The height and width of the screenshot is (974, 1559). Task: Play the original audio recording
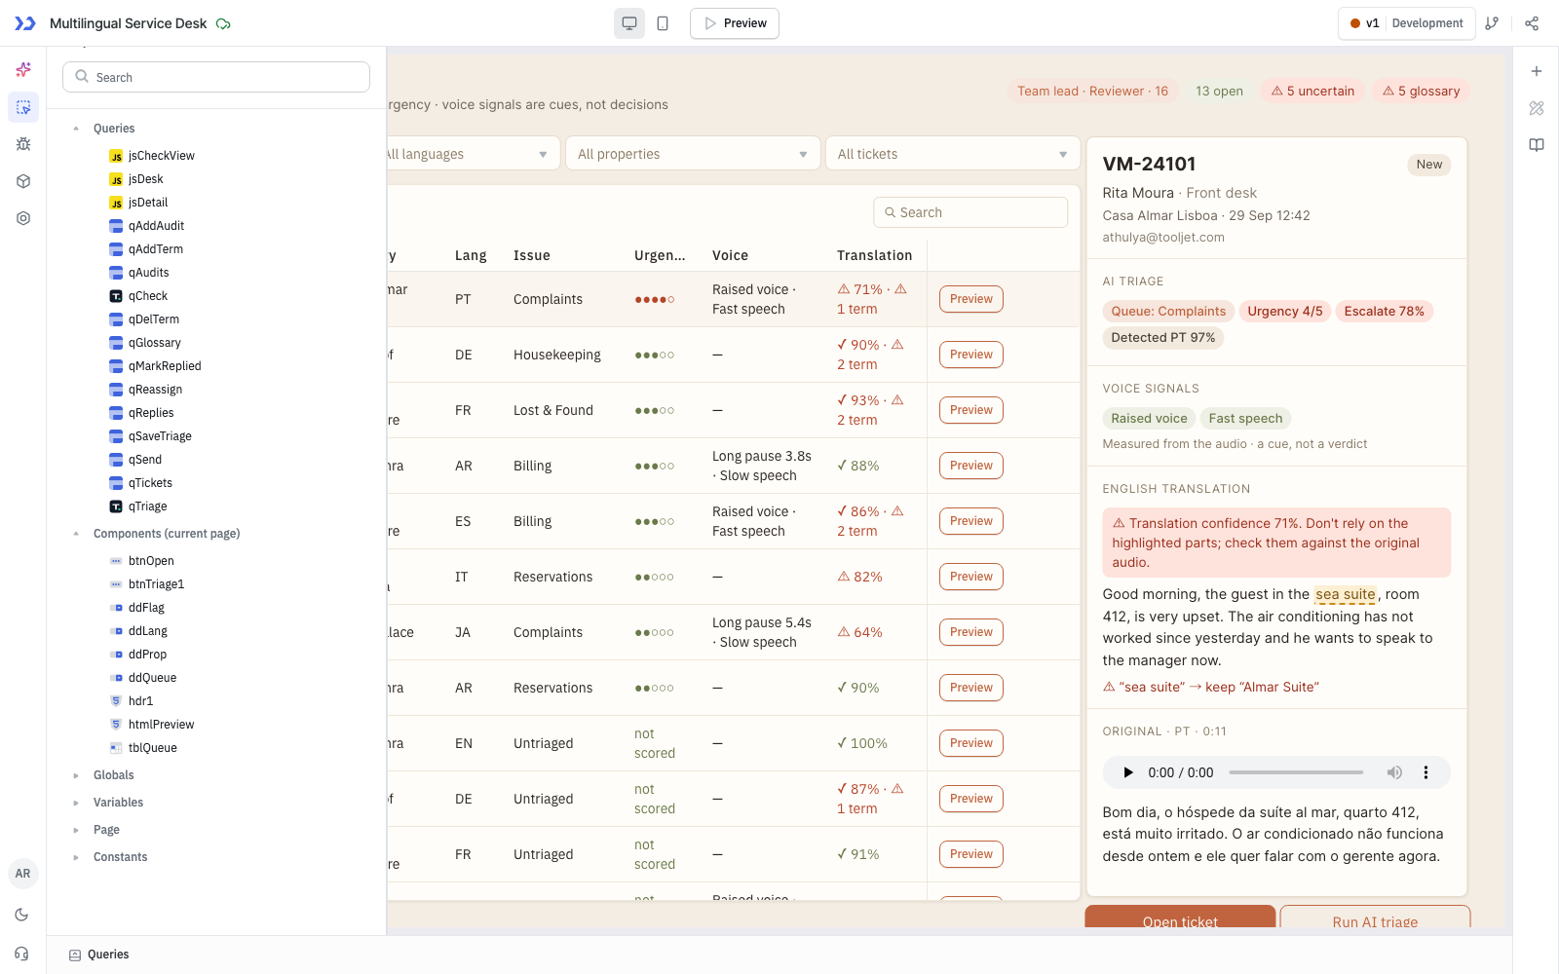pyautogui.click(x=1128, y=772)
